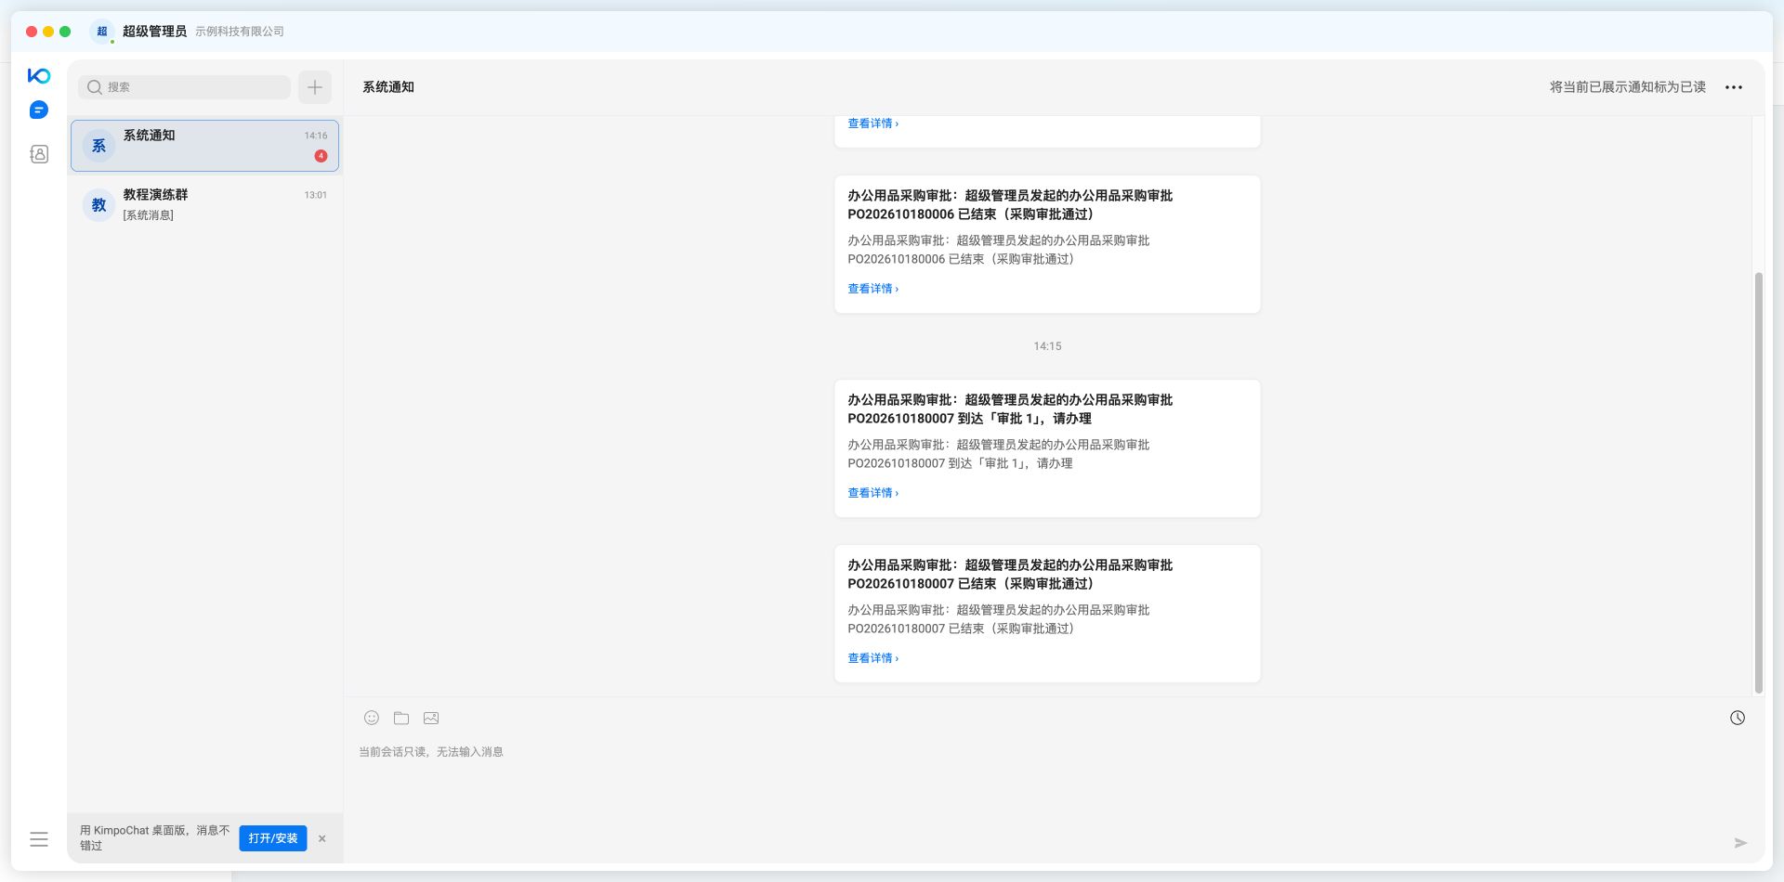
Task: Open the 教程演练群 conversation
Action: (x=204, y=205)
